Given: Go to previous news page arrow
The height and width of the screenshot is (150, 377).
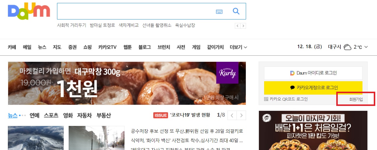Looking at the screenshot, I should 232,115.
